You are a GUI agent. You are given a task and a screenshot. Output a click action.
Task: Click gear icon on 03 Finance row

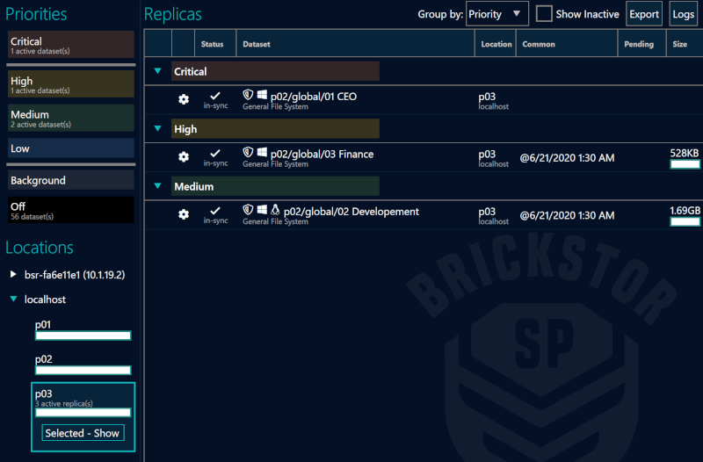pos(184,157)
